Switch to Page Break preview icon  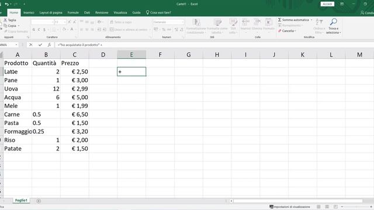tap(335, 206)
